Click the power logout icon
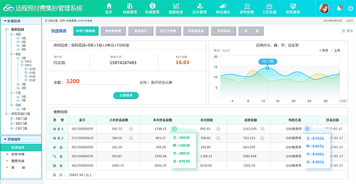The width and height of the screenshot is (356, 184). coord(350,8)
